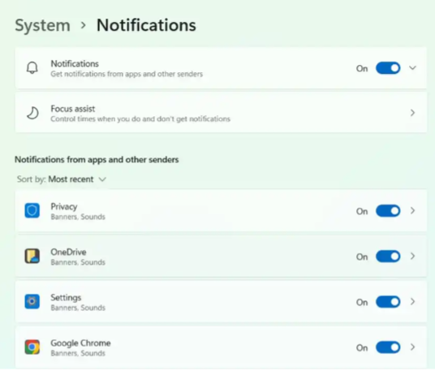Screen dimensions: 435x375
Task: Toggle Settings app notifications off
Action: 388,302
